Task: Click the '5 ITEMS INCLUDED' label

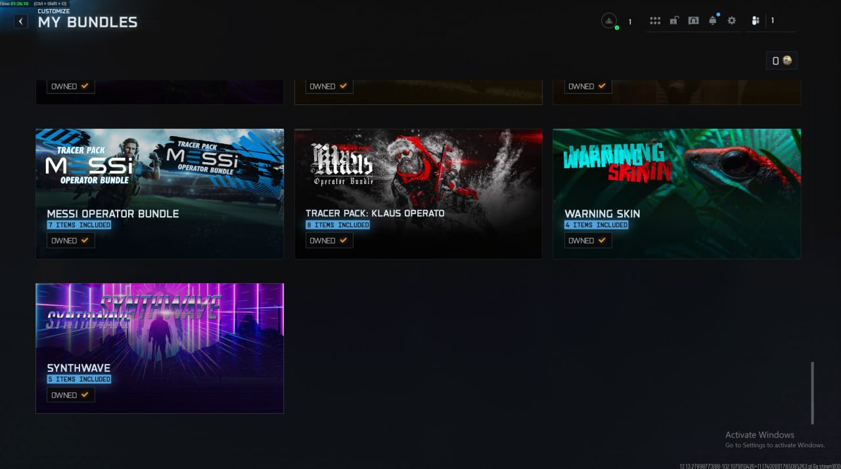Action: 79,379
